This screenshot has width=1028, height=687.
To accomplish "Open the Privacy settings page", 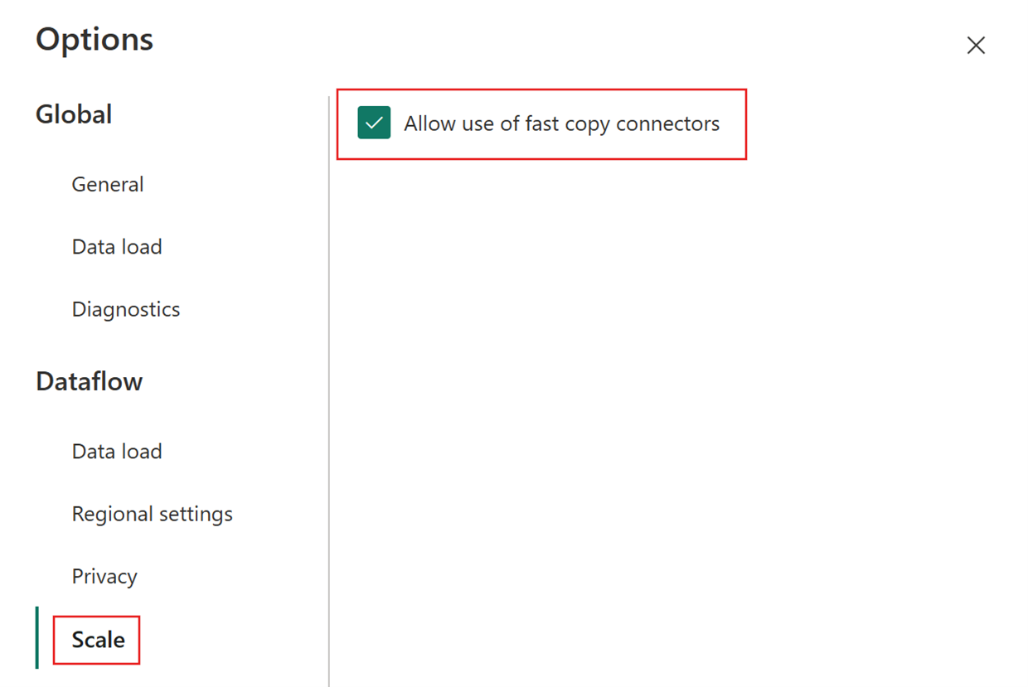I will pos(104,577).
